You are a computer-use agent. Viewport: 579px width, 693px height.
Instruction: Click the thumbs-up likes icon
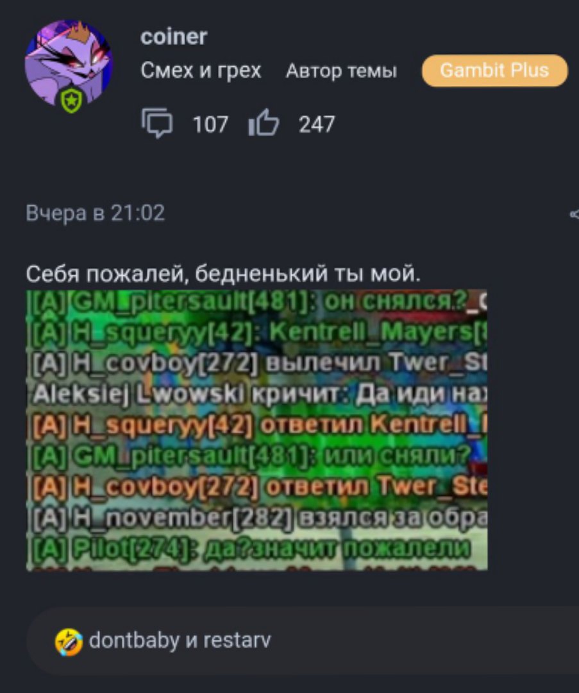tap(264, 123)
